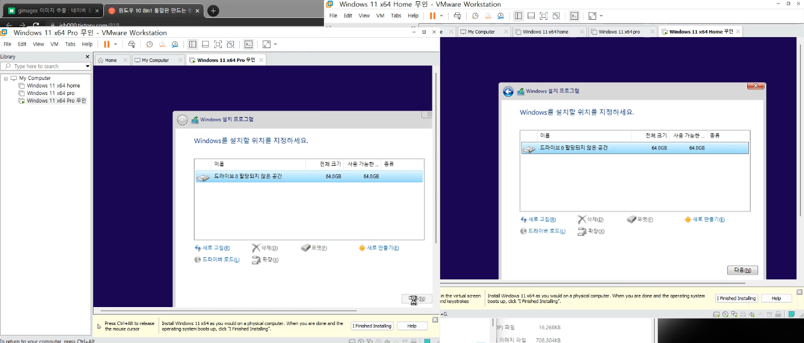Select Windows 11 x64 Pro 무인 in the Library

point(56,101)
